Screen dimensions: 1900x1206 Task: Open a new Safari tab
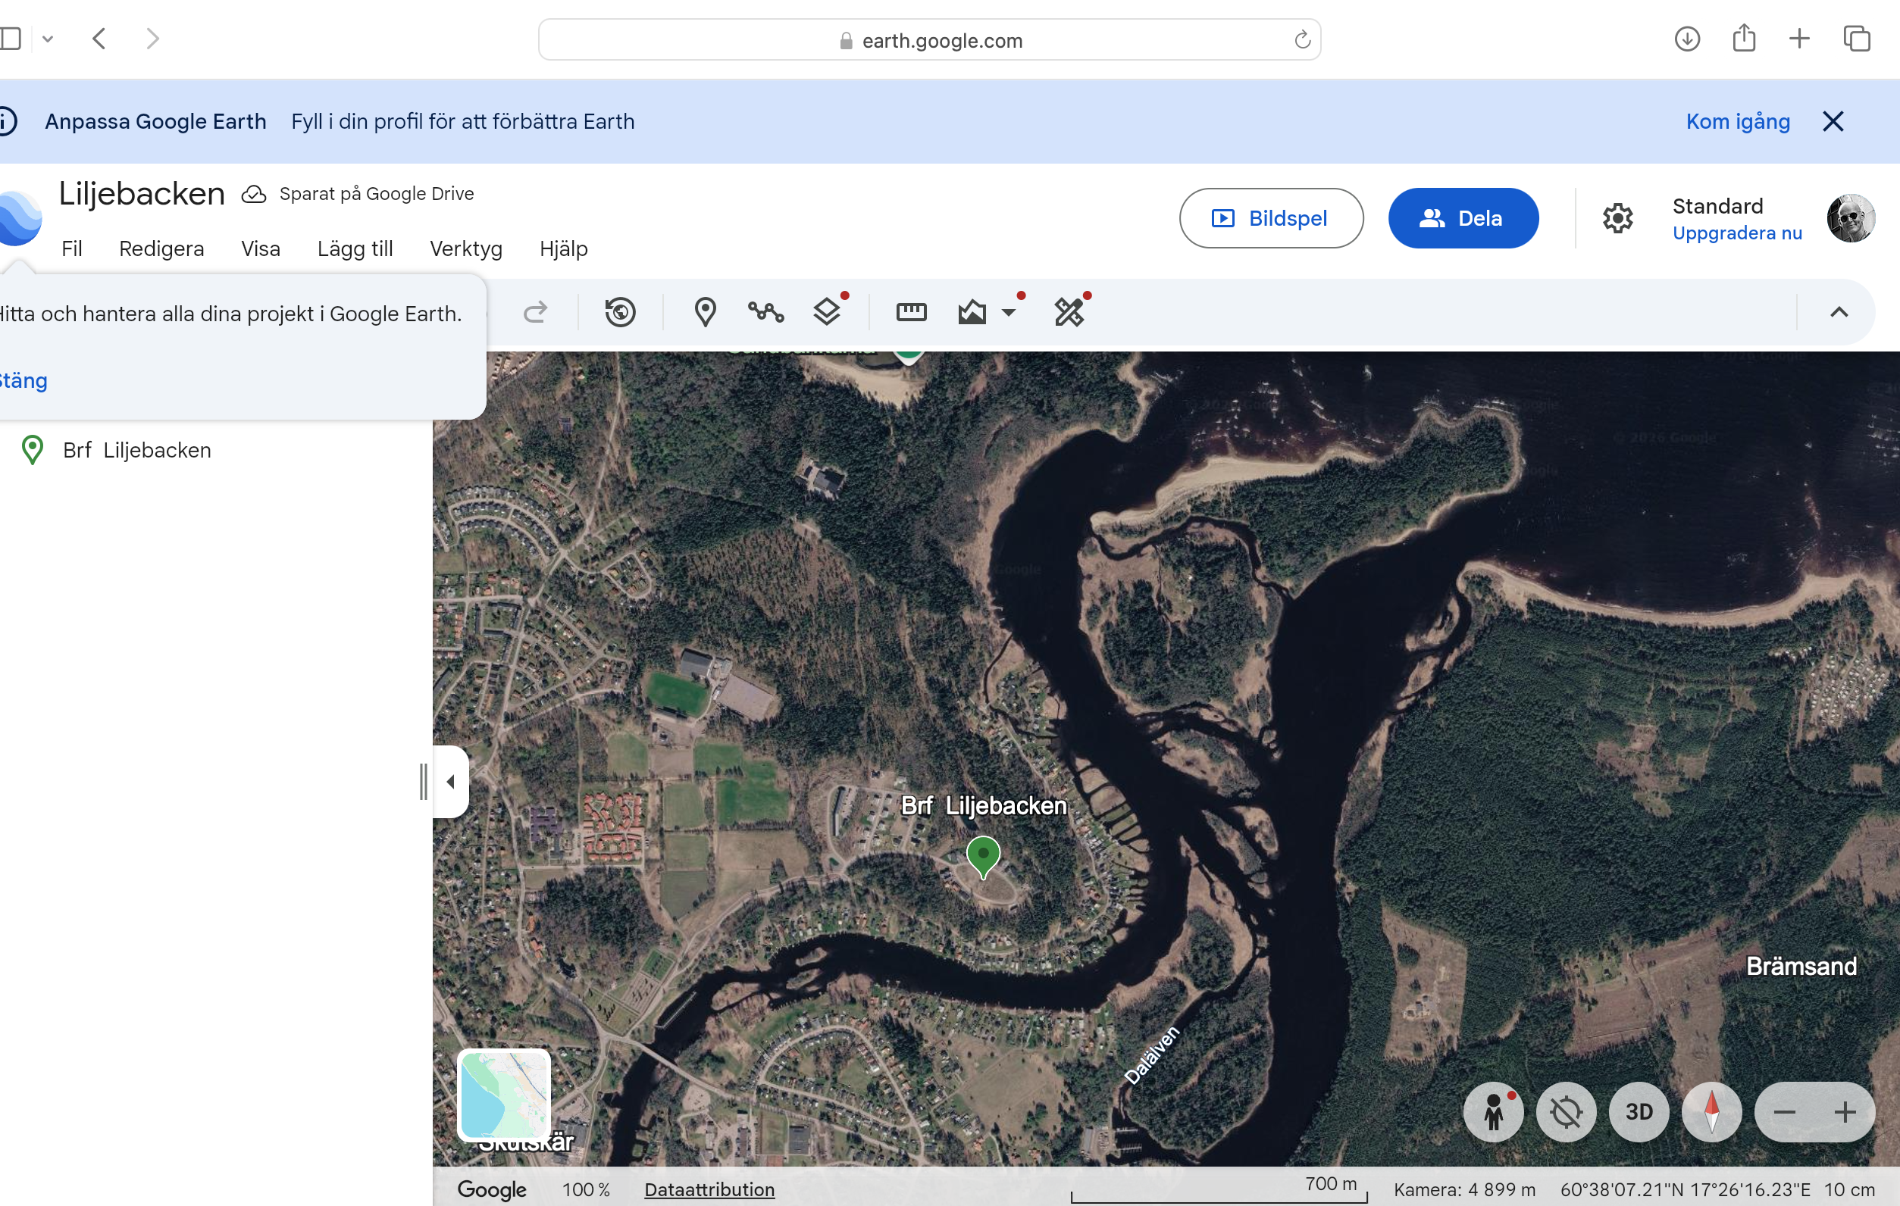coord(1800,39)
